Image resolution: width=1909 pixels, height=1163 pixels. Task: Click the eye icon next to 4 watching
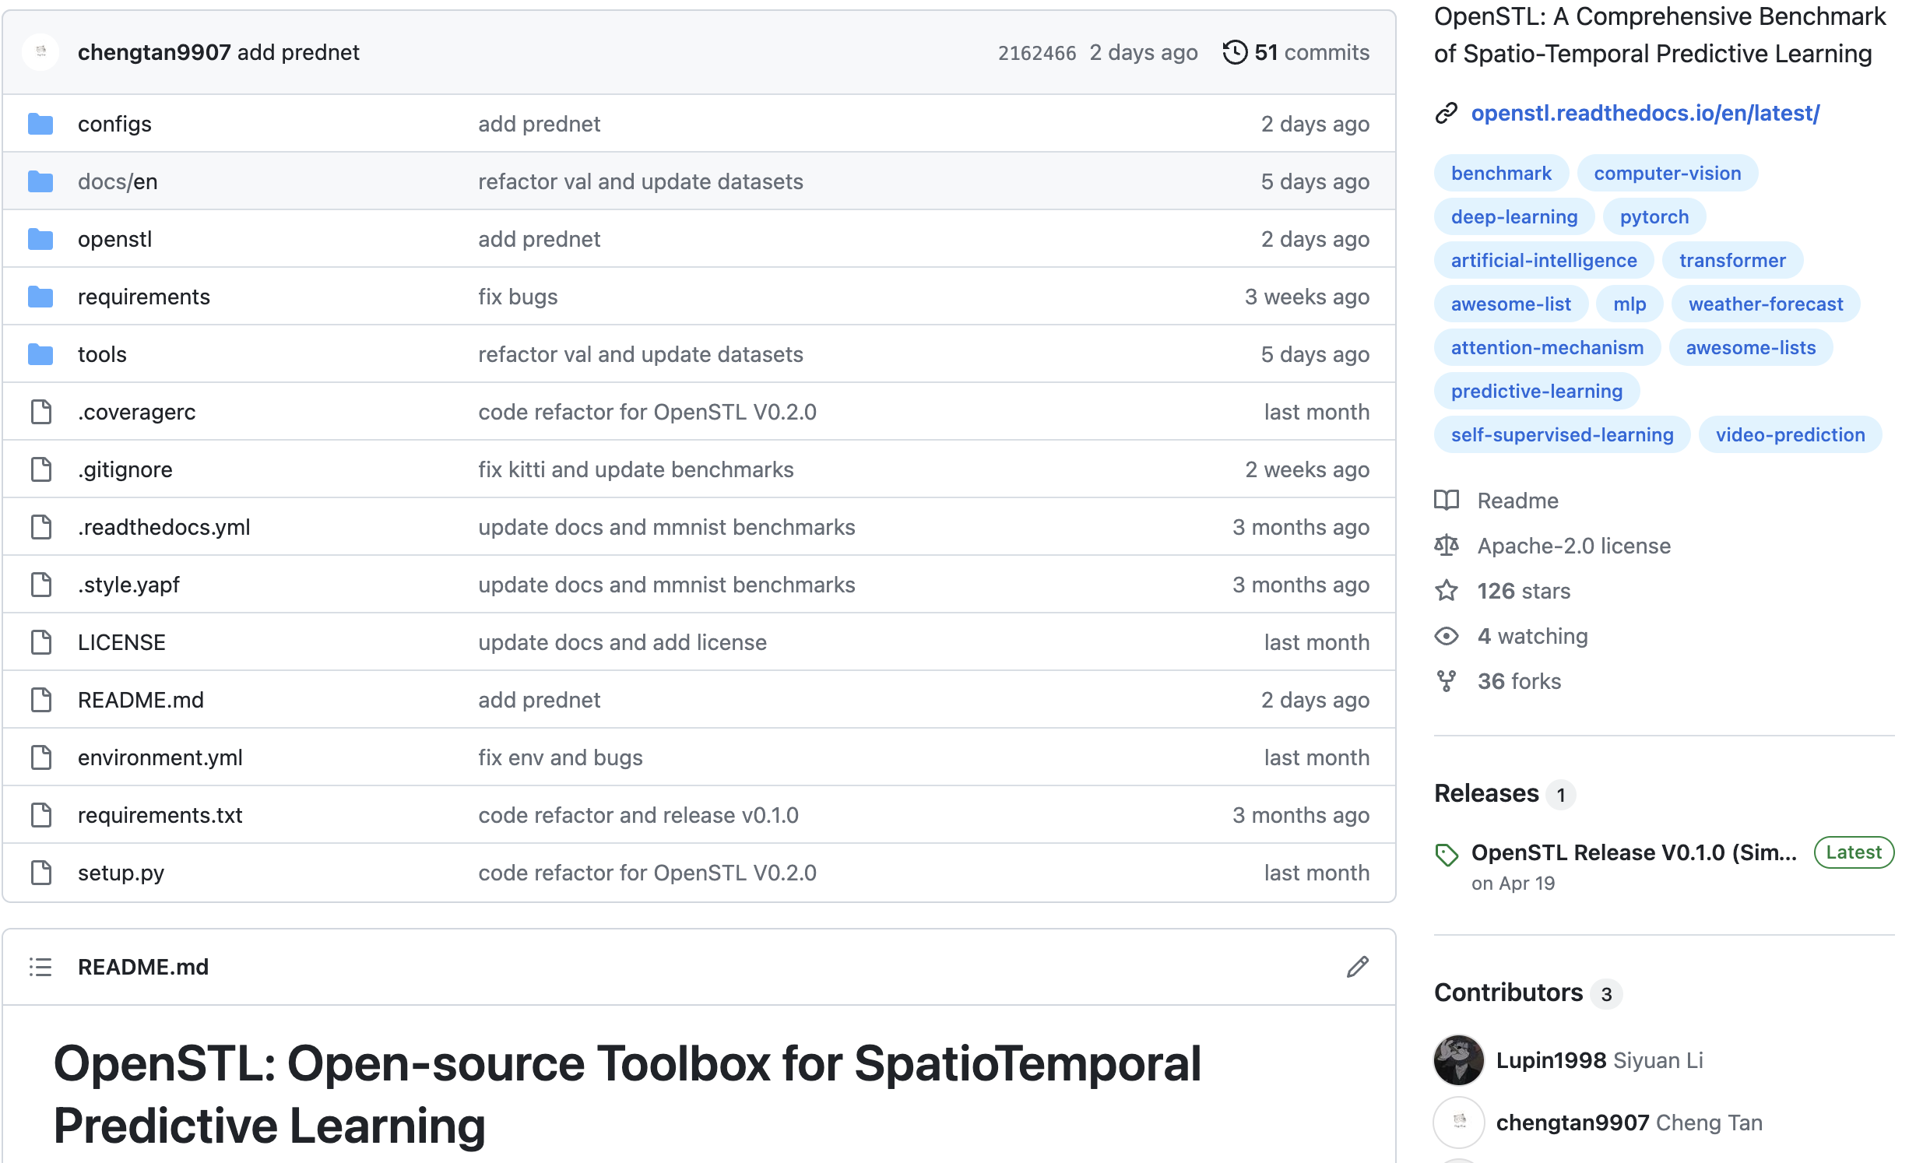coord(1447,636)
